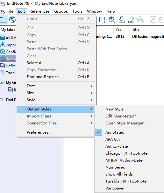
Task: Open the References menu
Action: click(39, 11)
